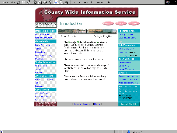Open the Business link under Organisations
Image resolution: width=177 pixels, height=133 pixels.
[x=40, y=59]
